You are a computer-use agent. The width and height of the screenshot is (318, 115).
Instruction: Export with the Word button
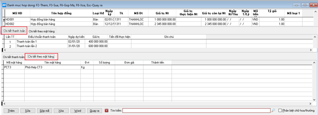[x=78, y=111]
